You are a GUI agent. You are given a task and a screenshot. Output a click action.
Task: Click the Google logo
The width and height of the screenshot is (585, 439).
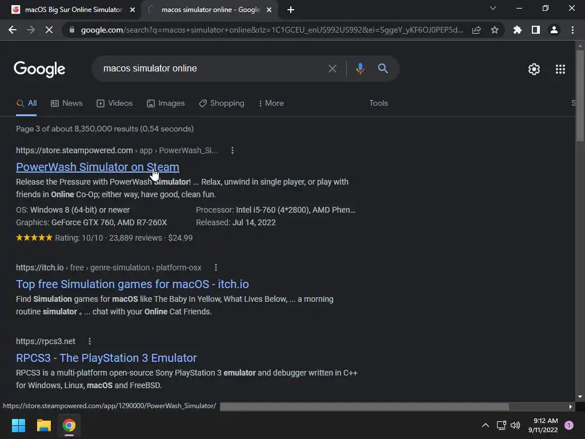pos(39,69)
